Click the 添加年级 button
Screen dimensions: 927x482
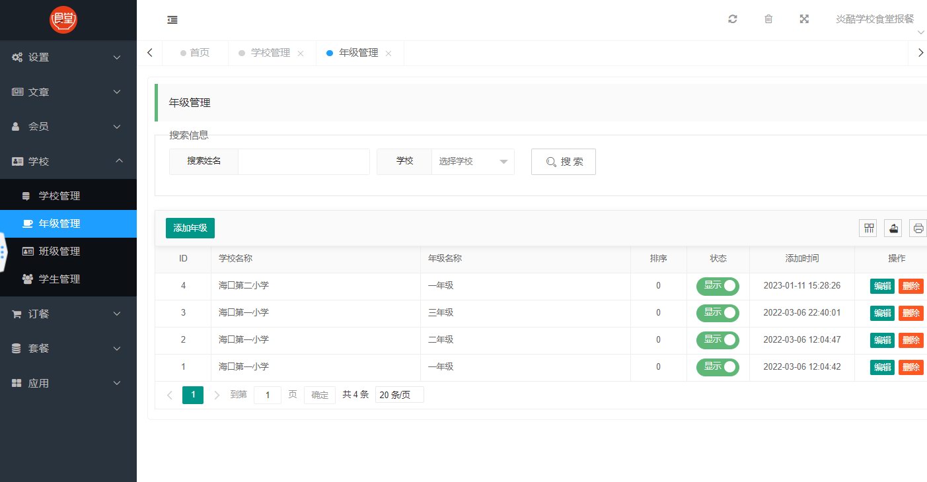click(x=190, y=228)
